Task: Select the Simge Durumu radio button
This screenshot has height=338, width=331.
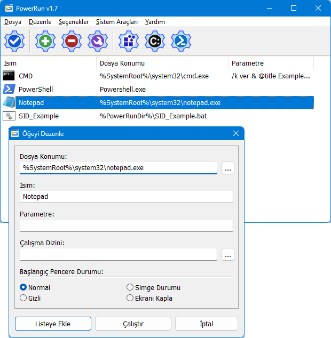Action: point(130,287)
